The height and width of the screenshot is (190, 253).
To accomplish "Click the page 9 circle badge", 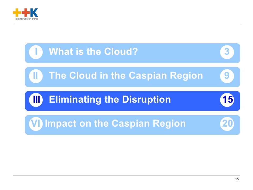I will point(227,76).
